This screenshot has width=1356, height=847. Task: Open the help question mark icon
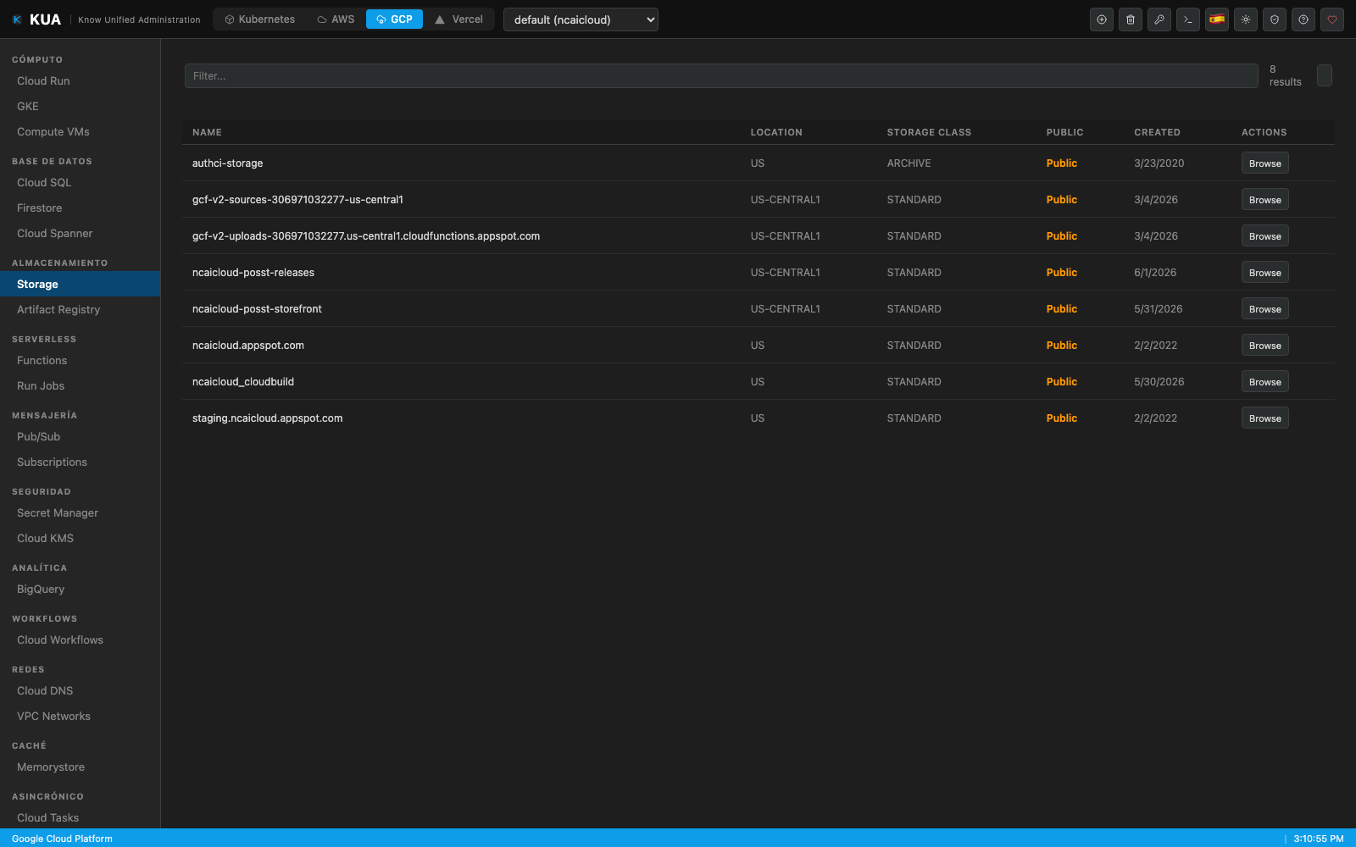[1303, 19]
